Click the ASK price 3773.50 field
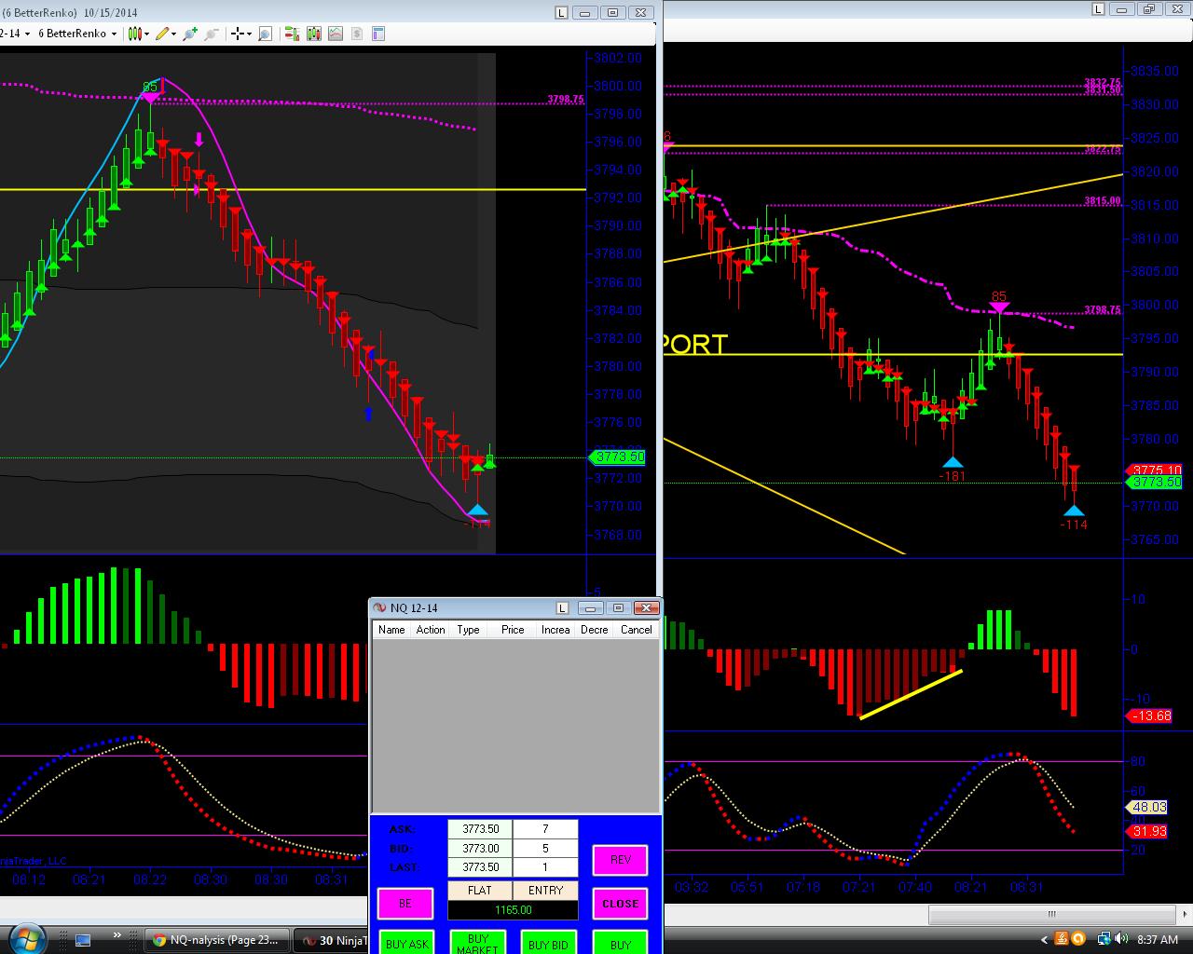This screenshot has height=954, width=1193. tap(480, 829)
